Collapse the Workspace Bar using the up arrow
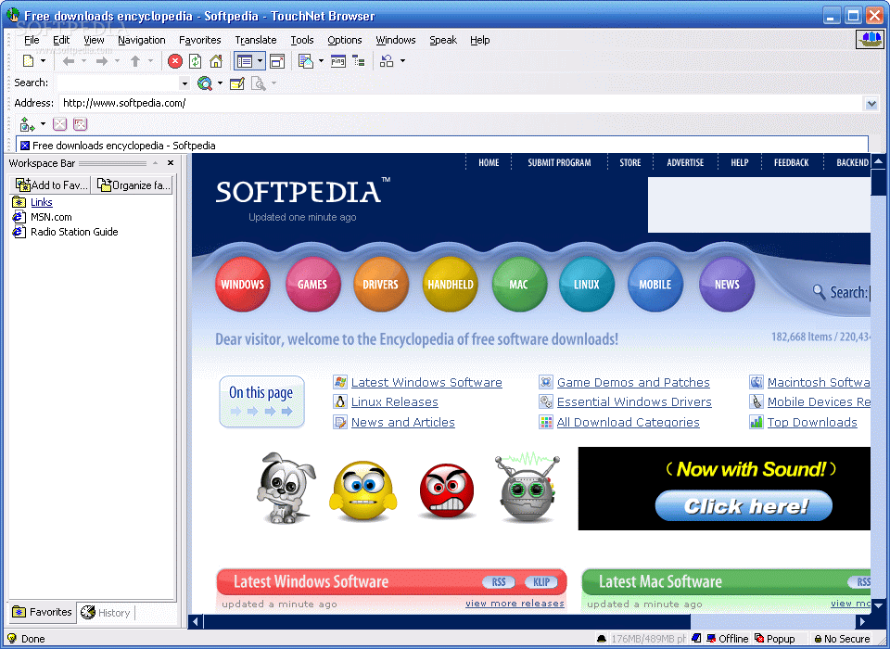The image size is (890, 649). [x=155, y=163]
